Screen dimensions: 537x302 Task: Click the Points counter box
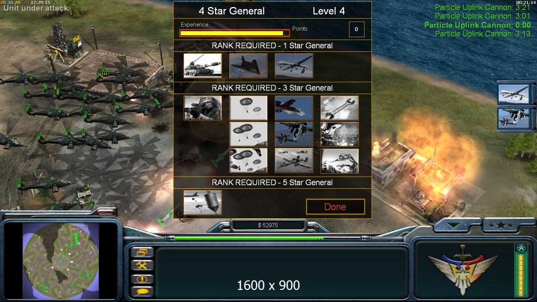pos(356,29)
